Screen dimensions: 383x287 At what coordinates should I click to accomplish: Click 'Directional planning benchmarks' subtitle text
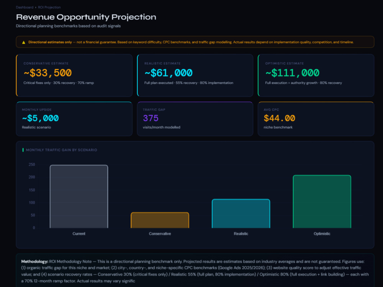(68, 26)
